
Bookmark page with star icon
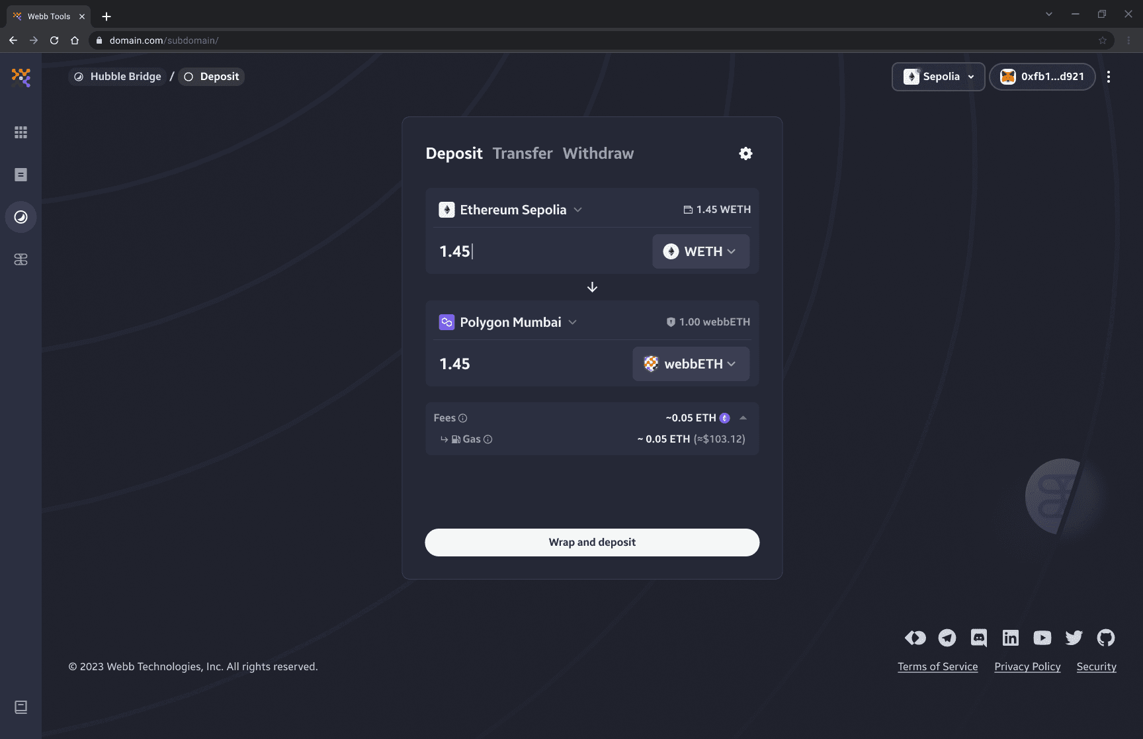click(x=1103, y=40)
